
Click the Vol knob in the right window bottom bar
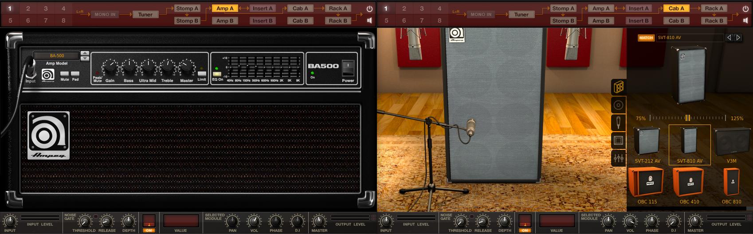click(x=630, y=221)
